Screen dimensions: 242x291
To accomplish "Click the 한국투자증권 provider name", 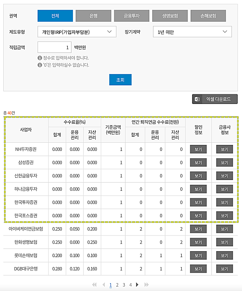I will tap(26, 202).
